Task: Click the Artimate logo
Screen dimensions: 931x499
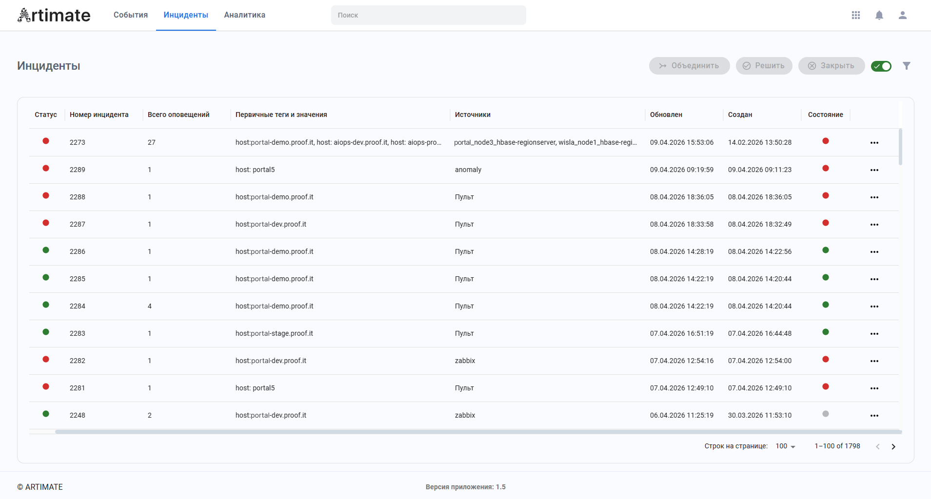Action: pyautogui.click(x=54, y=15)
